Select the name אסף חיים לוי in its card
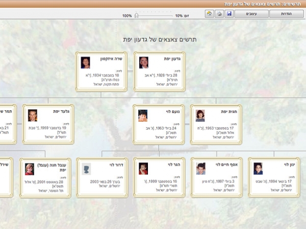The height and width of the screenshot is (229, 306). coord(226,165)
